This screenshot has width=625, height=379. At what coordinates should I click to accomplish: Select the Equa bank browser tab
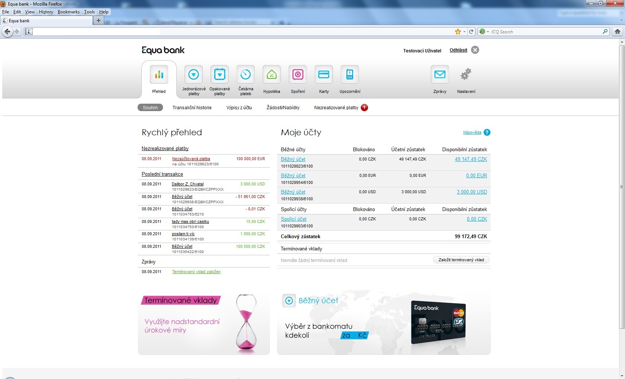point(47,21)
